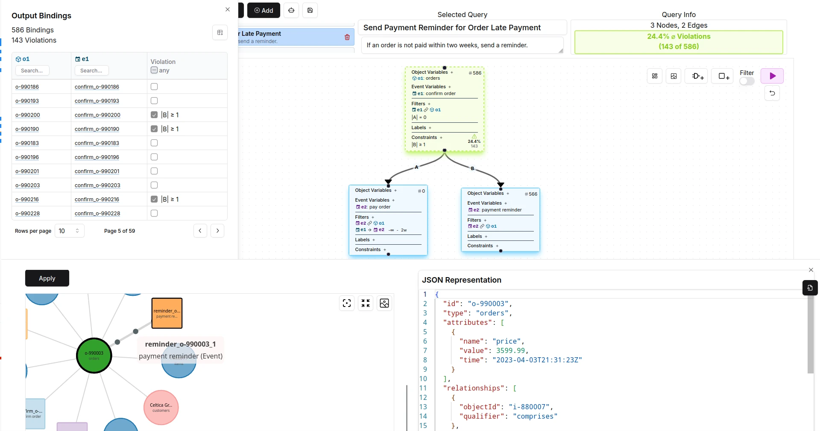Add a new box node to the graph

723,76
